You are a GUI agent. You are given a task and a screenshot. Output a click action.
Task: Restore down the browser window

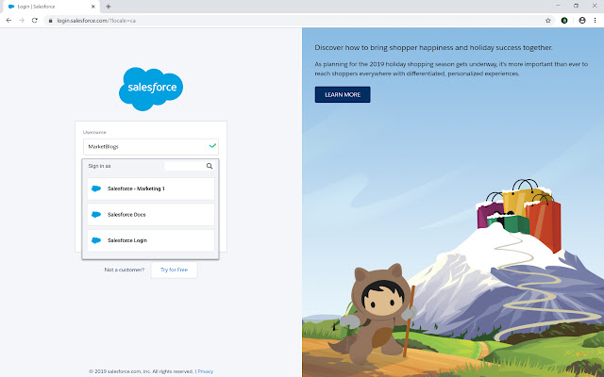tap(576, 6)
